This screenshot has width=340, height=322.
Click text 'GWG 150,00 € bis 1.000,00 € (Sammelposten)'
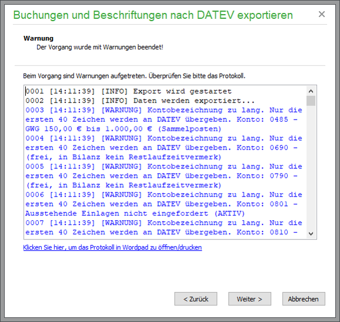coord(123,129)
